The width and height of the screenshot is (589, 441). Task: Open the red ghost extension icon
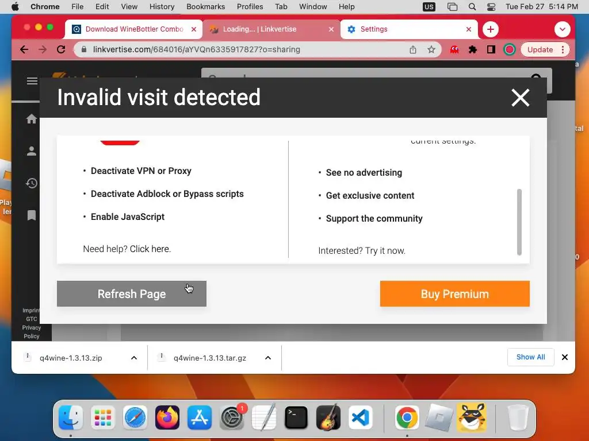click(454, 49)
